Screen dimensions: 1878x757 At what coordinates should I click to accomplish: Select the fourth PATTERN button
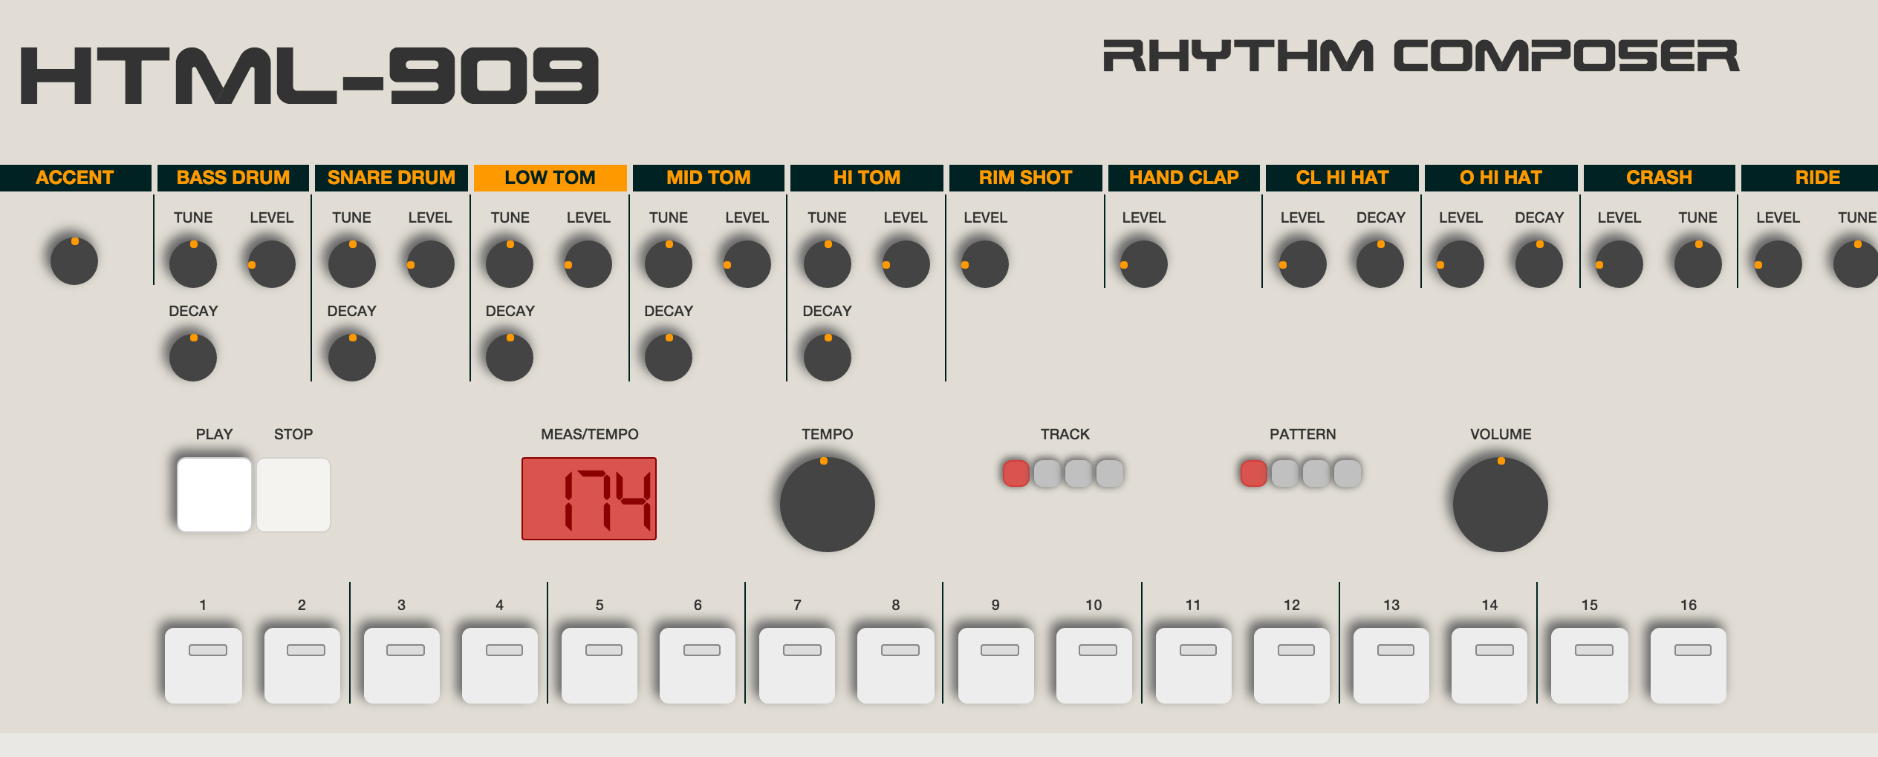[x=1348, y=473]
